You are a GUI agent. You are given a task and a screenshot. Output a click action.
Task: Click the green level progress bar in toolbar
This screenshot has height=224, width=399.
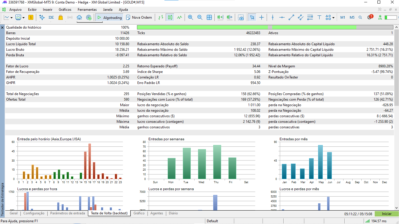391,17
